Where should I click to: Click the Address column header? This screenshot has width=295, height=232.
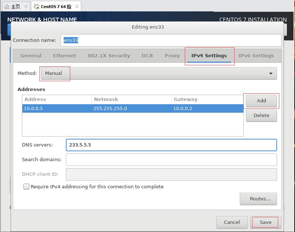57,99
